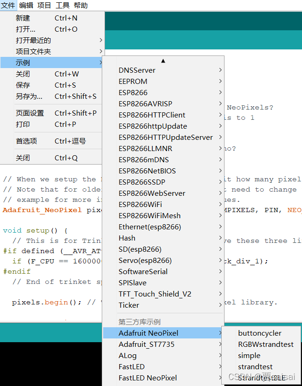The height and width of the screenshot is (386, 302).
Task: Open the ESP8266httpUpdate examples submenu
Action: pyautogui.click(x=163, y=126)
